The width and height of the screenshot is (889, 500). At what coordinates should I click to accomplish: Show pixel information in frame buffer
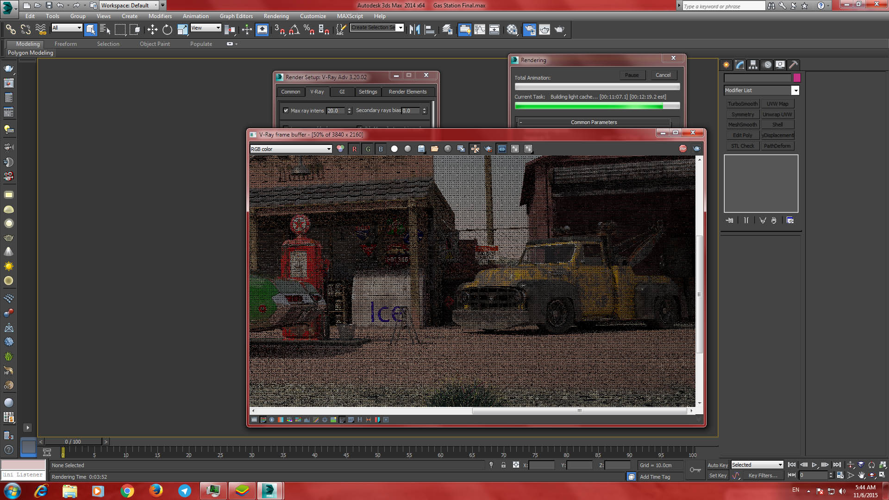(x=272, y=420)
